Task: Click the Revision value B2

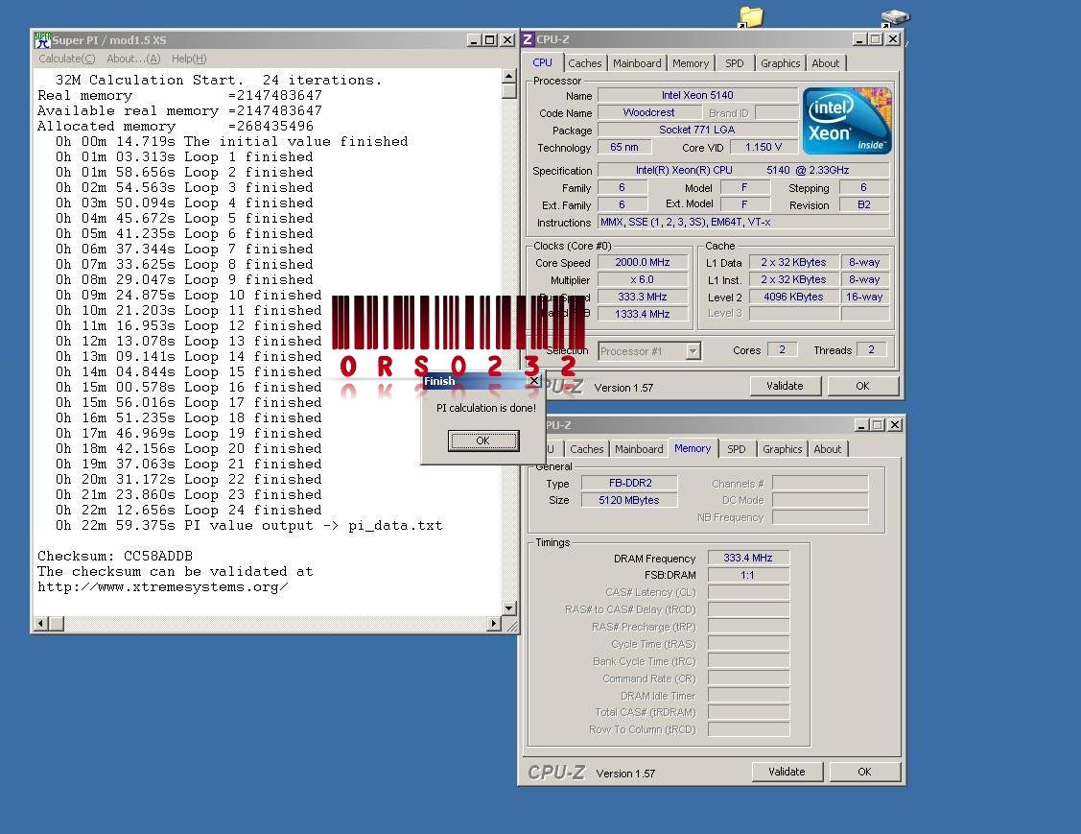Action: click(864, 204)
